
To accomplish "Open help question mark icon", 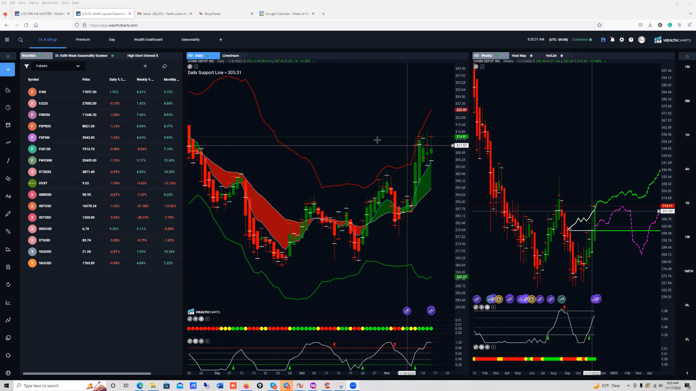I will (x=631, y=40).
